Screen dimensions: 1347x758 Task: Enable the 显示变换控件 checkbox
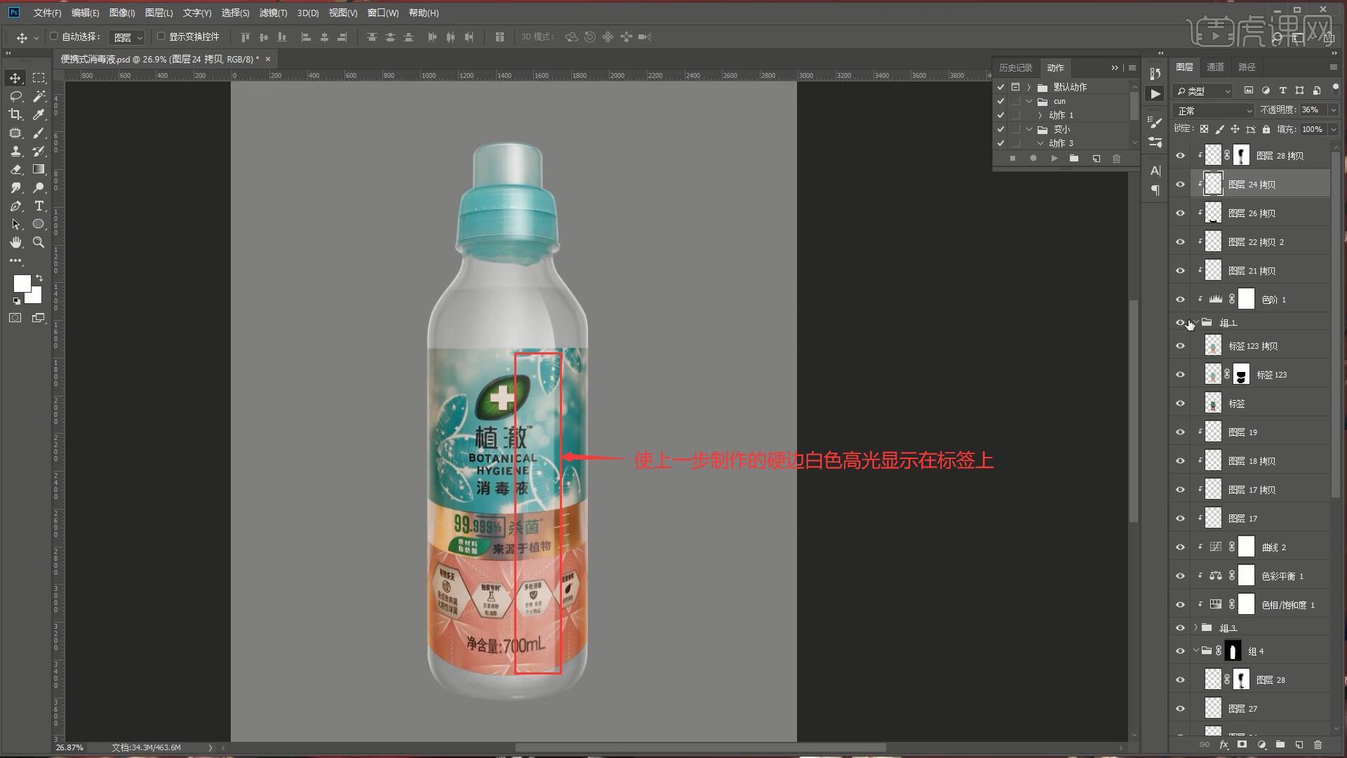pos(161,36)
